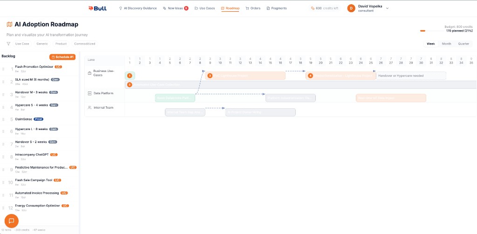Grab the drag handle of Handover M - 3 weeks
Screen dimensions: 477x234
[x=3, y=95]
